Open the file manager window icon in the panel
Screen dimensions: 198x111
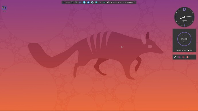pos(80,2)
